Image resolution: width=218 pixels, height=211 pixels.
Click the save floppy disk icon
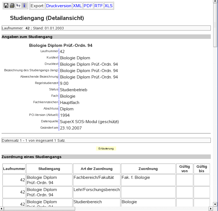[6, 6]
